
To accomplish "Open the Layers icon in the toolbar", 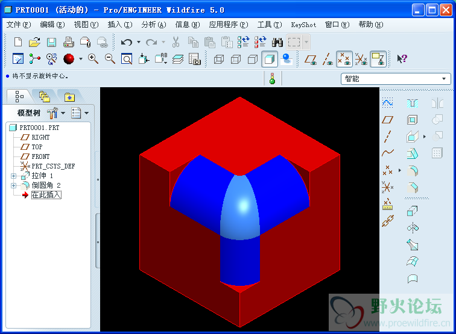I will point(178,59).
